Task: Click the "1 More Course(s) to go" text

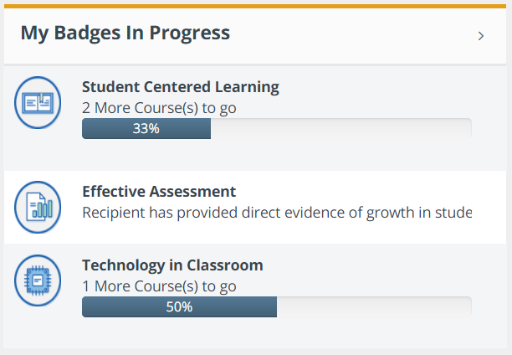Action: point(159,286)
